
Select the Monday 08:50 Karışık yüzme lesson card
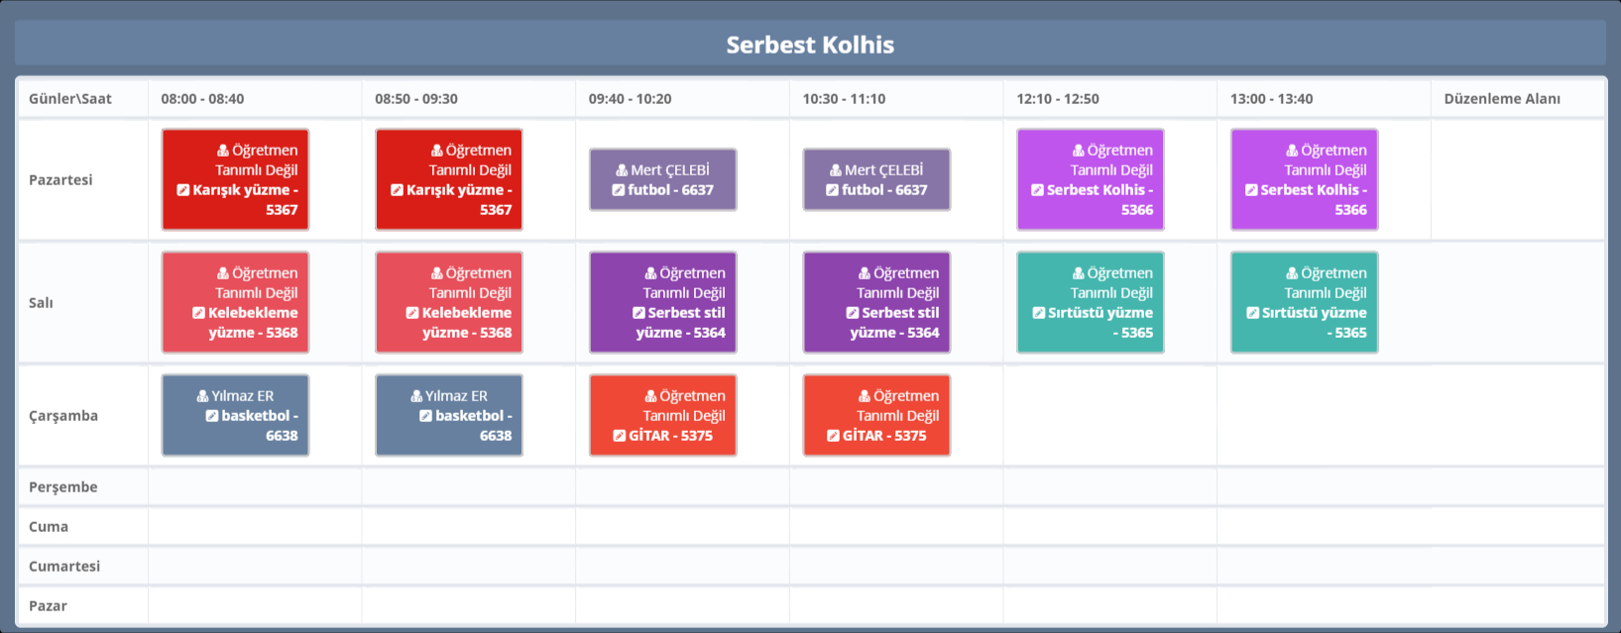pos(448,179)
